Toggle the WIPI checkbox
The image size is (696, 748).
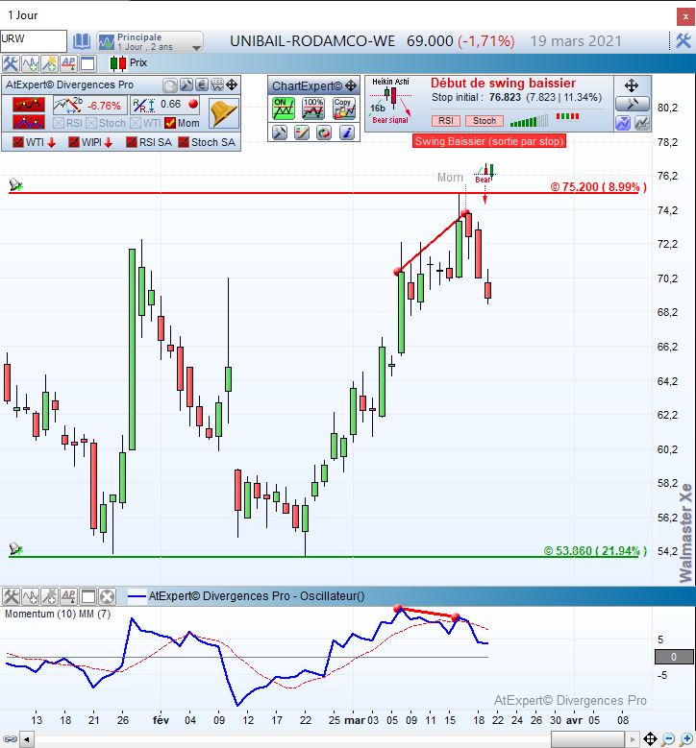pos(74,142)
